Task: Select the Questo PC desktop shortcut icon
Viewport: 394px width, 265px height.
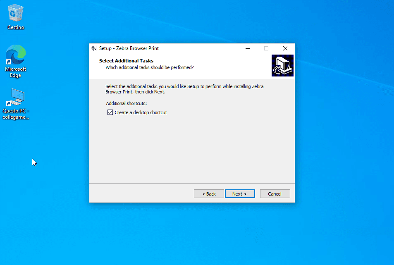Action: tap(16, 97)
